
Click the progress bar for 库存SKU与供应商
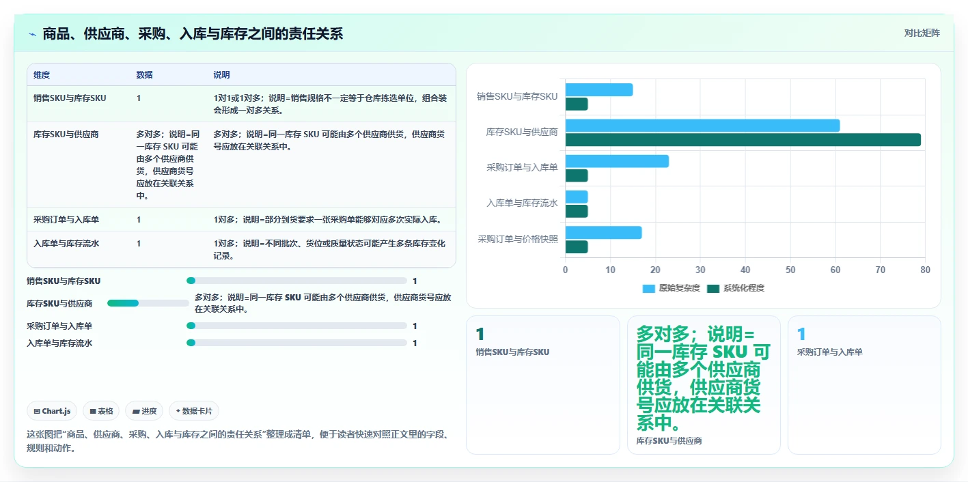[148, 303]
